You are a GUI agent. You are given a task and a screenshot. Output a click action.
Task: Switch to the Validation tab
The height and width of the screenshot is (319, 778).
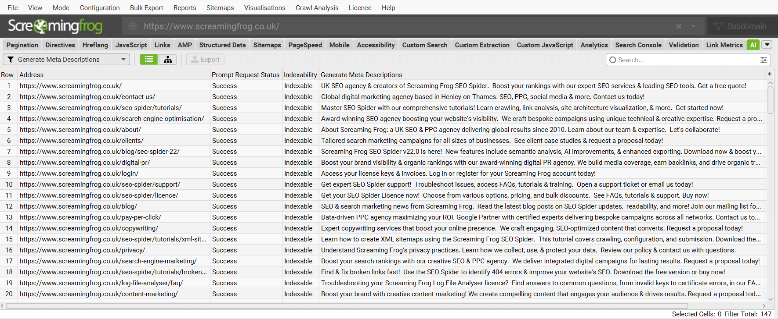point(684,45)
